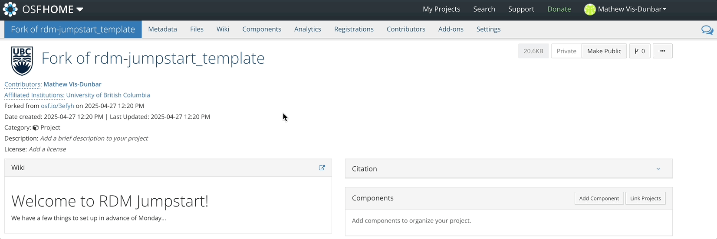Follow the osf.io/3efyh forked-from link
717x239 pixels.
pyautogui.click(x=57, y=106)
